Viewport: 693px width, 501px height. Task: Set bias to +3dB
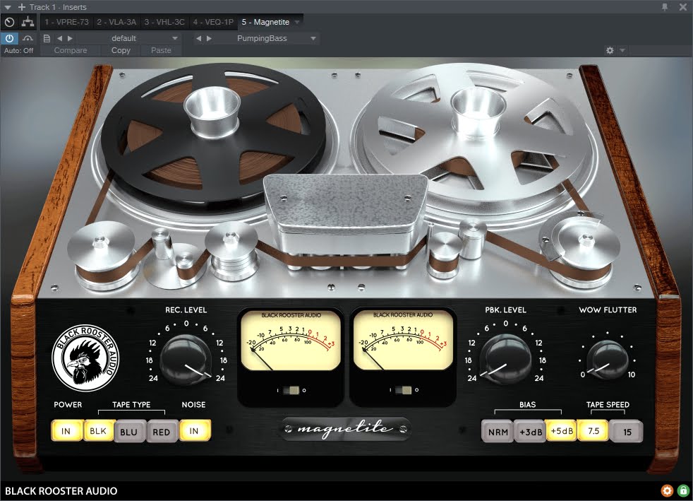pos(531,432)
